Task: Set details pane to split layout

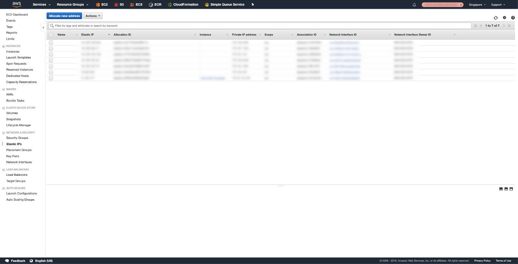Action: [506, 189]
